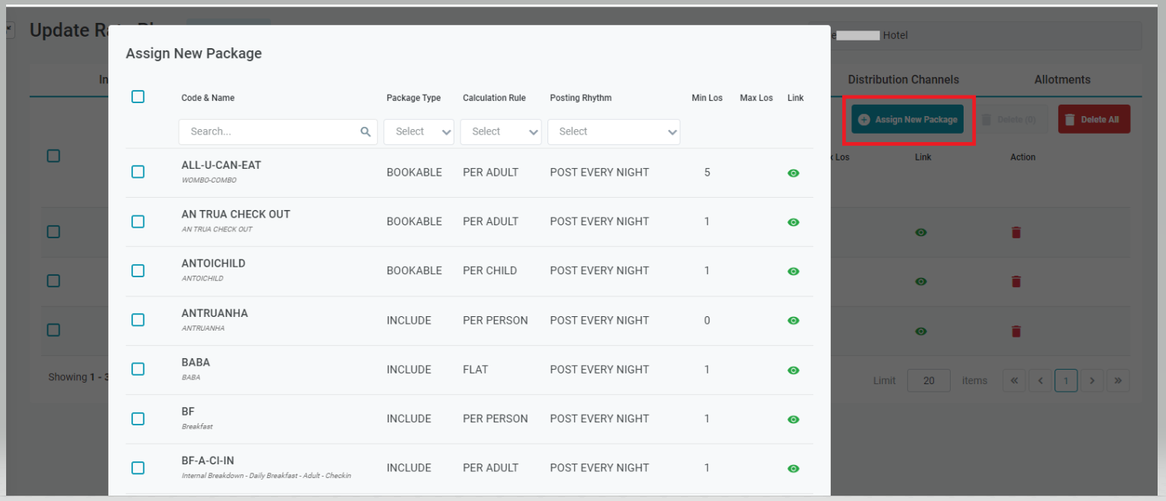Click eye icon for AN TRUA CHECK OUT
1166x501 pixels.
coord(793,222)
